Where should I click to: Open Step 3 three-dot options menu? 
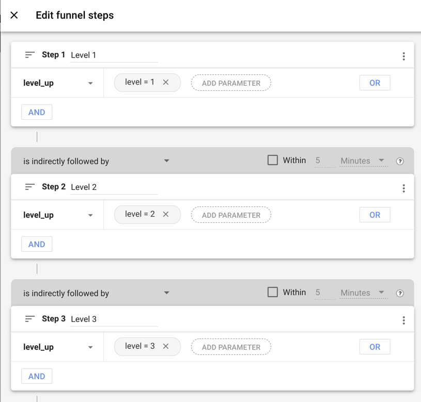403,320
